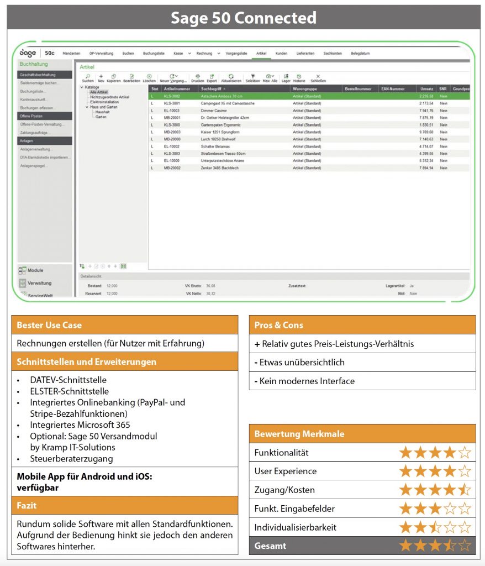This screenshot has width=485, height=566.
Task: Open the Verwaltung section icon
Action: 23,283
